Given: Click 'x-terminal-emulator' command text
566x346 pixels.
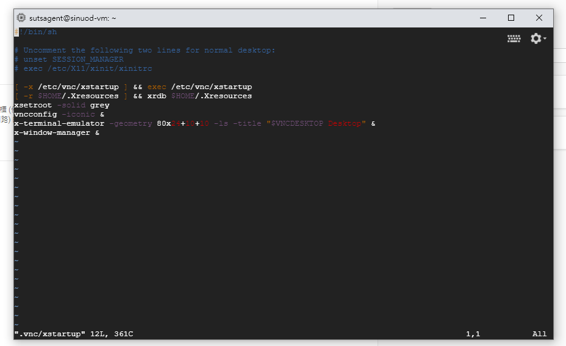Looking at the screenshot, I should 59,123.
